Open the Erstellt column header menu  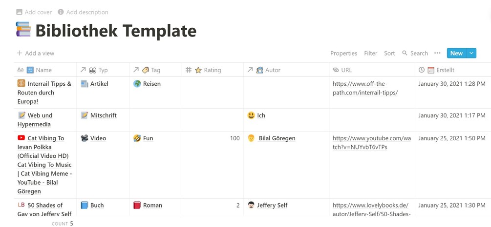(445, 70)
